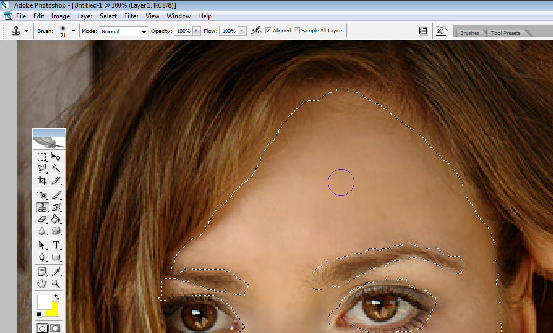The width and height of the screenshot is (553, 333).
Task: Switch to the Tool Presets tab
Action: (505, 33)
